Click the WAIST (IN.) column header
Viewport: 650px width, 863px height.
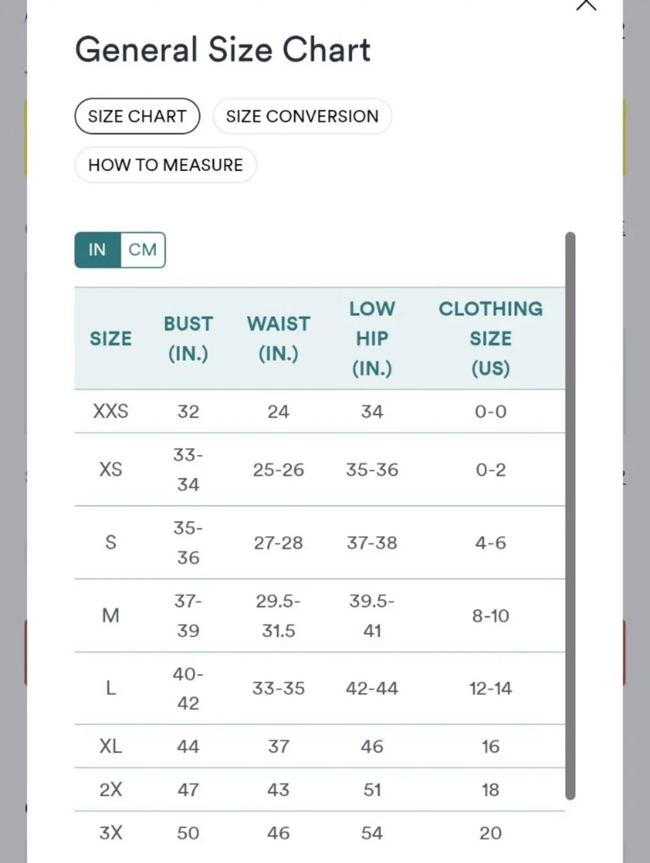pyautogui.click(x=278, y=339)
